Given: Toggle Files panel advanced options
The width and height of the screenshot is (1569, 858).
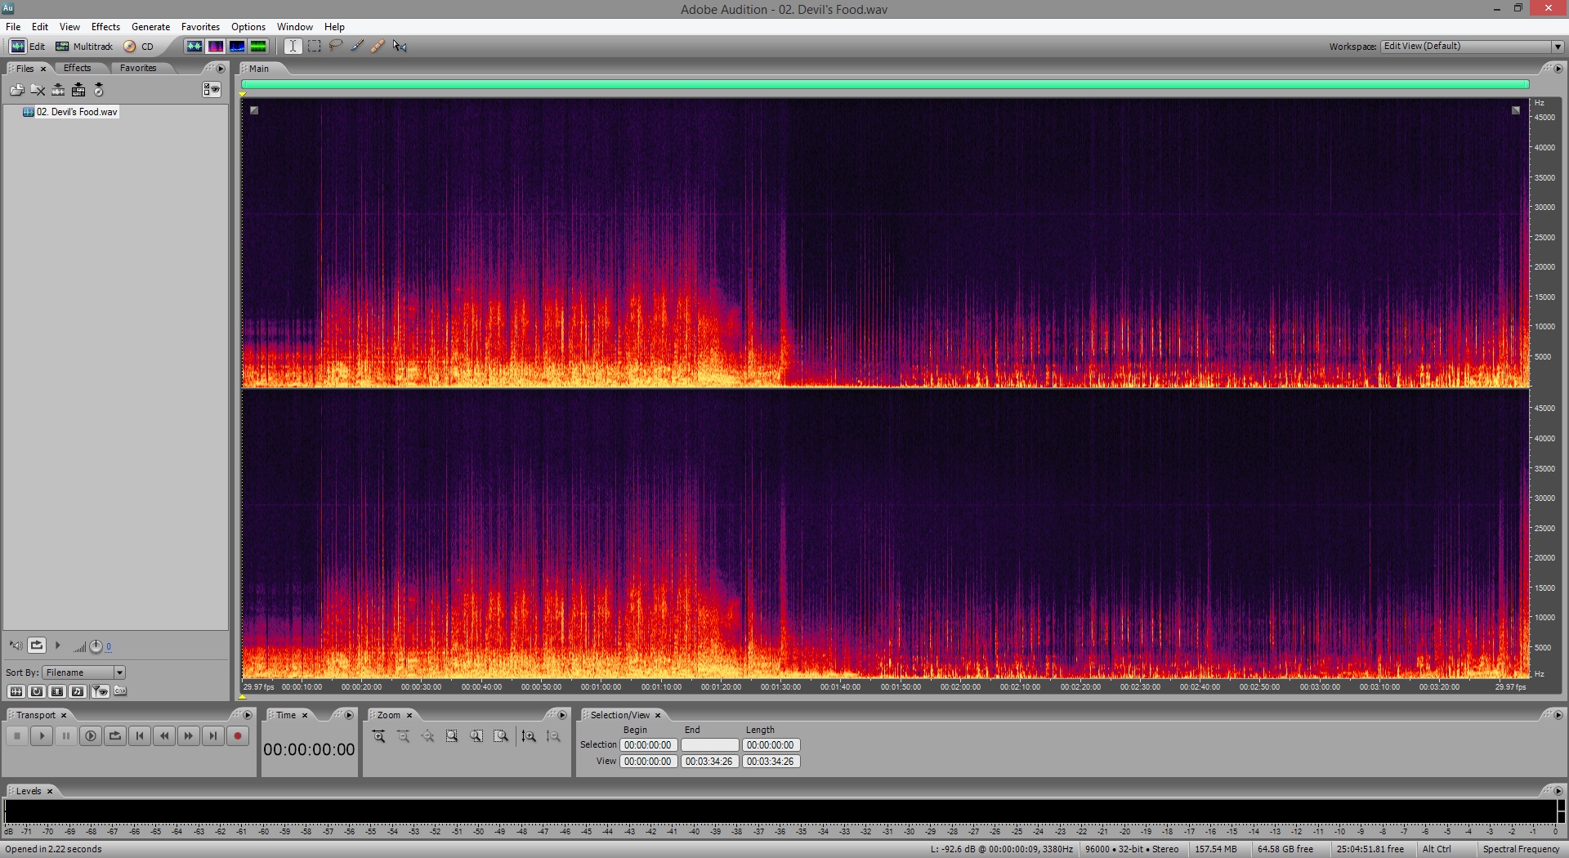Looking at the screenshot, I should click(212, 90).
